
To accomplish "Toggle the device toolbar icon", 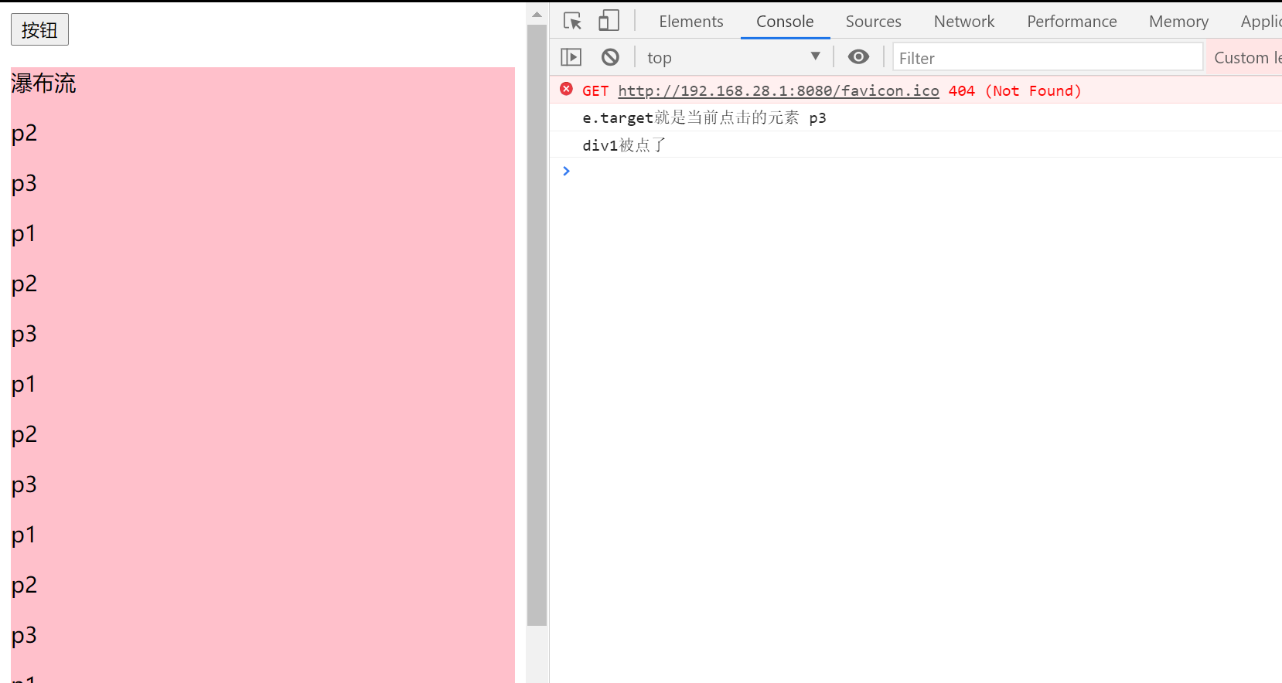I will coord(609,21).
